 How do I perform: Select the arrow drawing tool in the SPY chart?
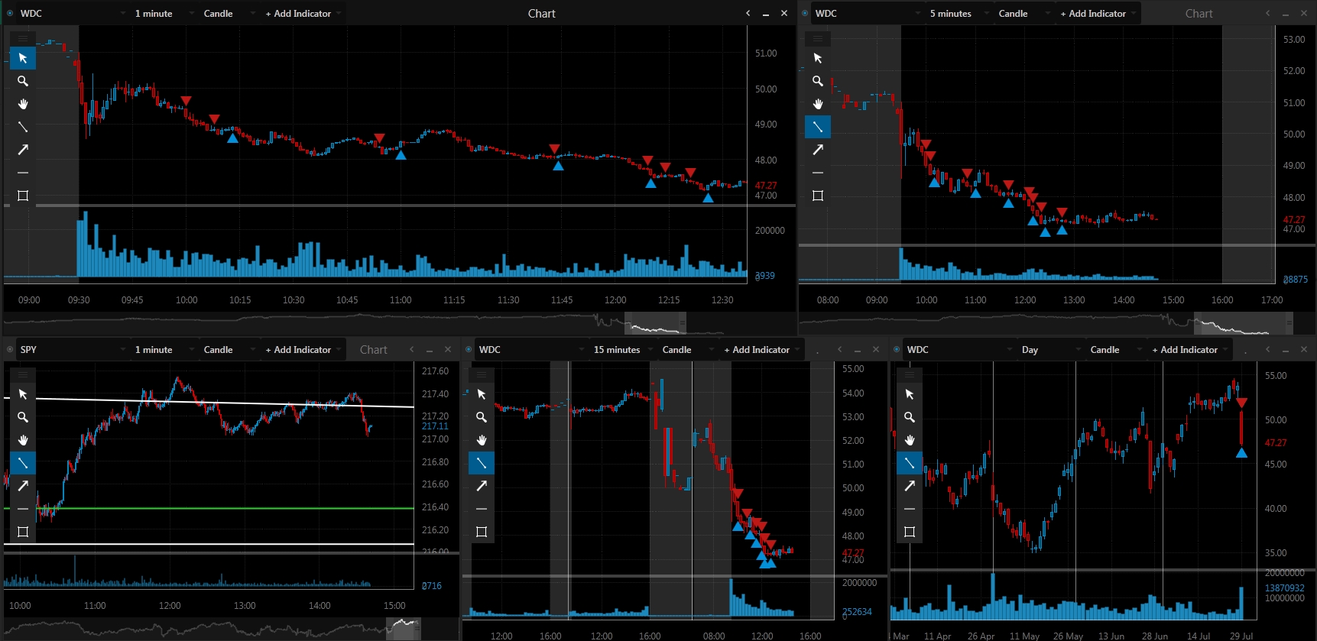[x=23, y=486]
